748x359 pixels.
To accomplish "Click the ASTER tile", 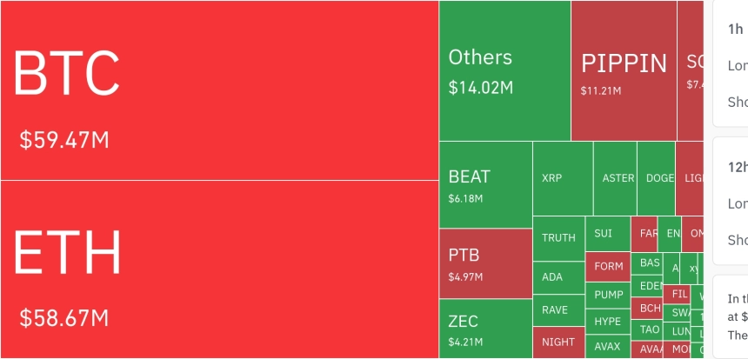I will coord(616,178).
